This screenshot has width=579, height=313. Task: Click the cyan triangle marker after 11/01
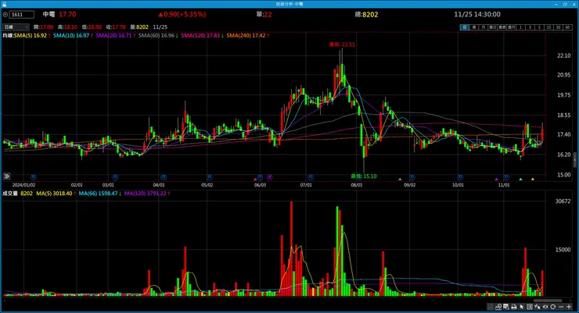tap(520, 180)
